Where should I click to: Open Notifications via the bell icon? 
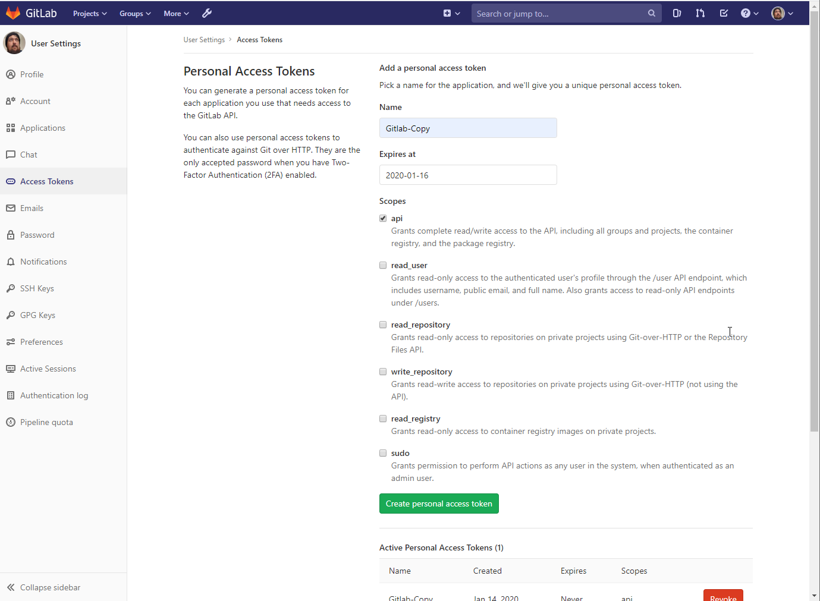click(10, 262)
